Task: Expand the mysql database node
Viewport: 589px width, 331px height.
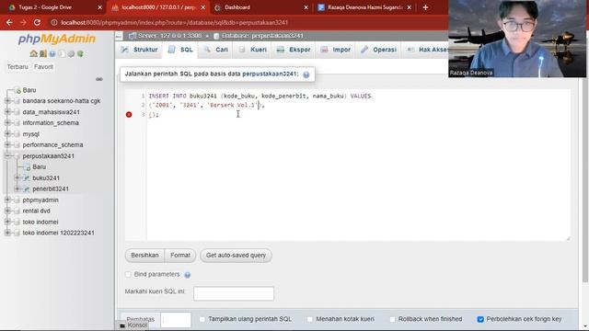Action: pyautogui.click(x=7, y=134)
